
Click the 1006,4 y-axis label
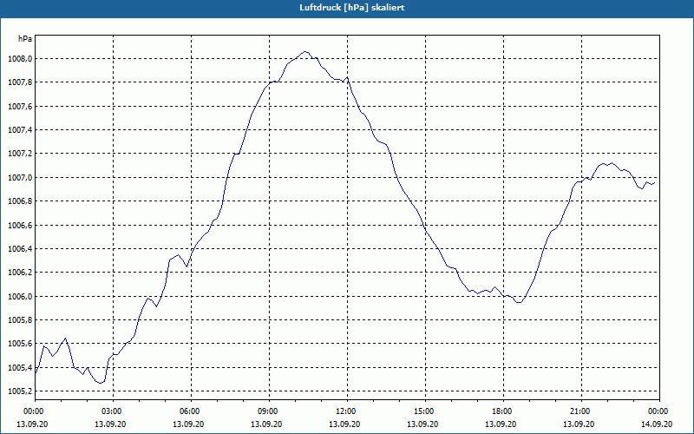19,249
